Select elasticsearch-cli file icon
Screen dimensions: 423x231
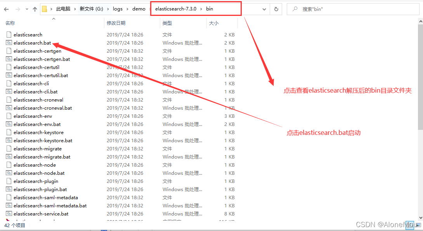coord(9,83)
